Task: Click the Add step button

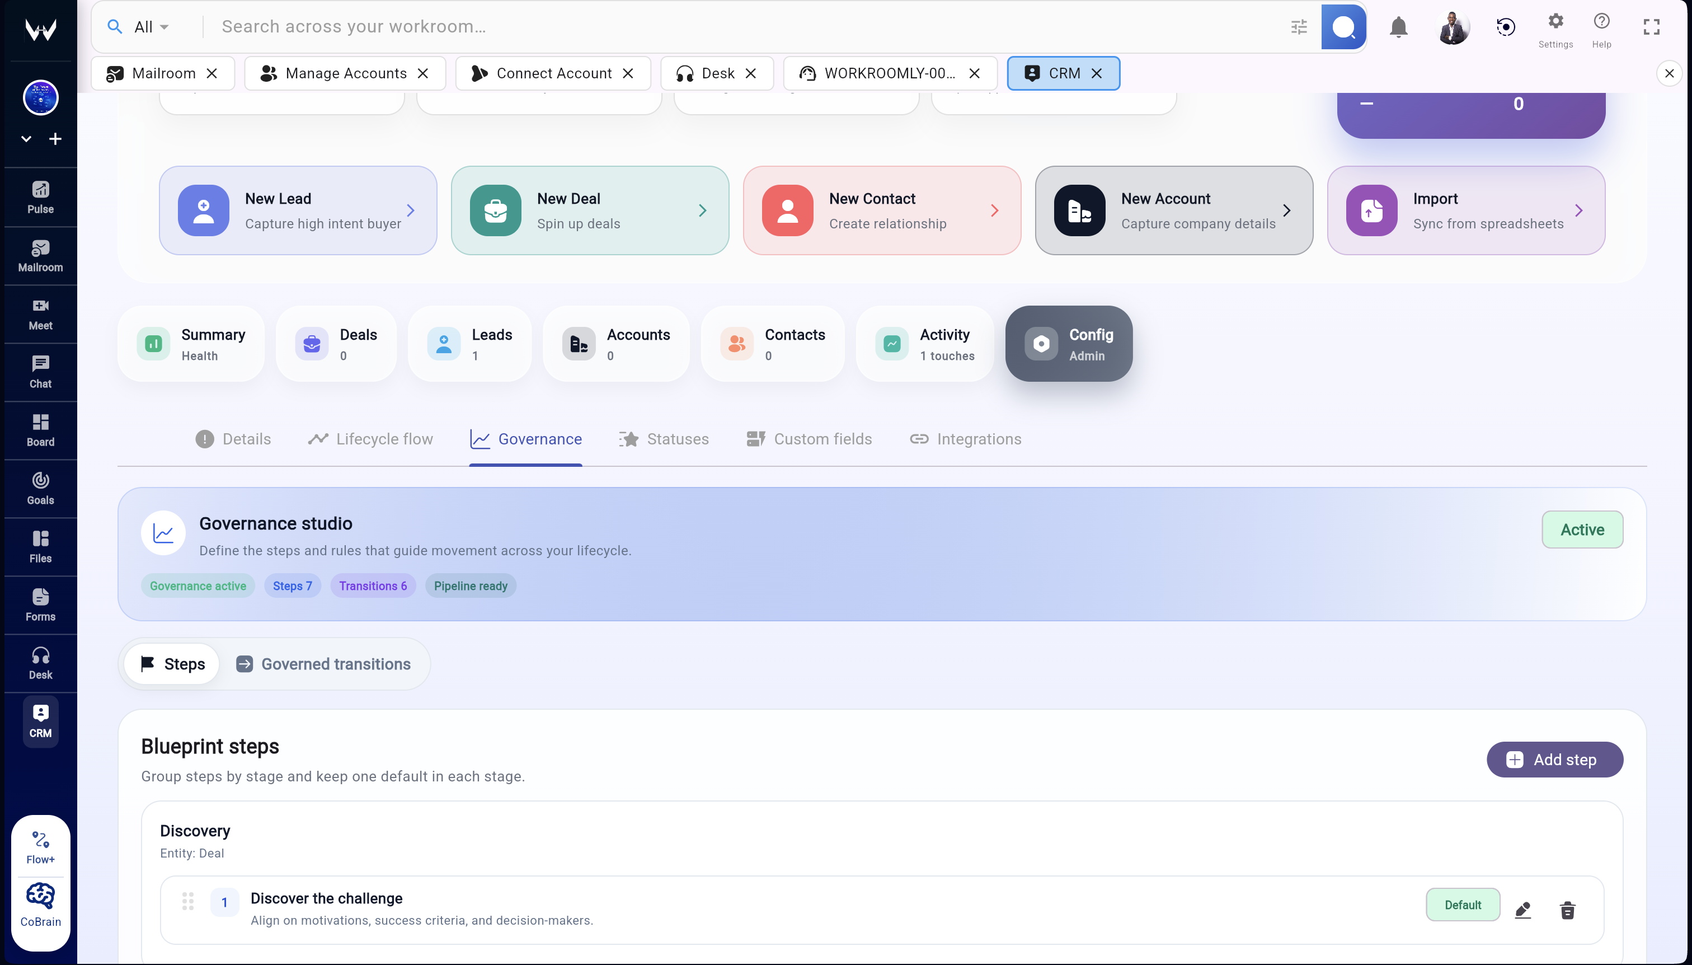Action: tap(1554, 760)
